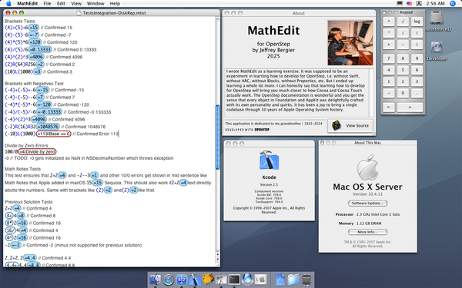Image resolution: width=462 pixels, height=288 pixels.
Task: Click the '=0.13333' result after (4)/(5)/6
Action: 40,50
